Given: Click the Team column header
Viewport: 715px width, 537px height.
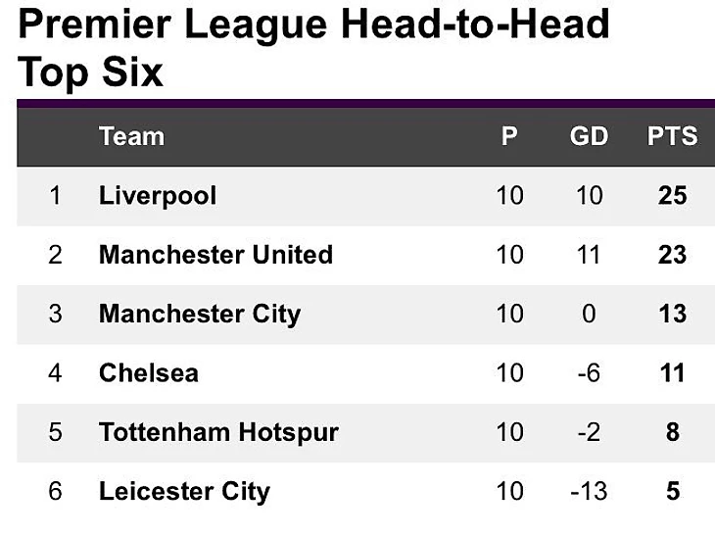Looking at the screenshot, I should tap(131, 136).
